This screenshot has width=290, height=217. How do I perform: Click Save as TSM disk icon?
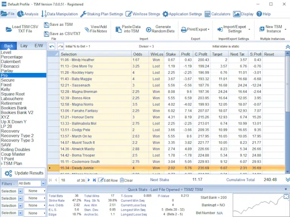coord(46,25)
